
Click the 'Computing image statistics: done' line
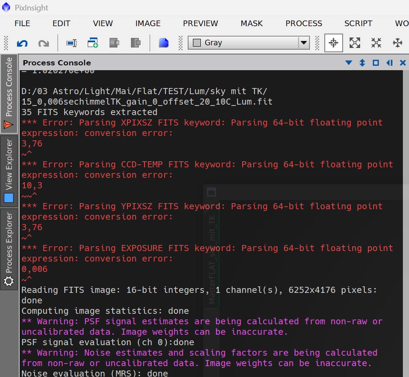(105, 311)
